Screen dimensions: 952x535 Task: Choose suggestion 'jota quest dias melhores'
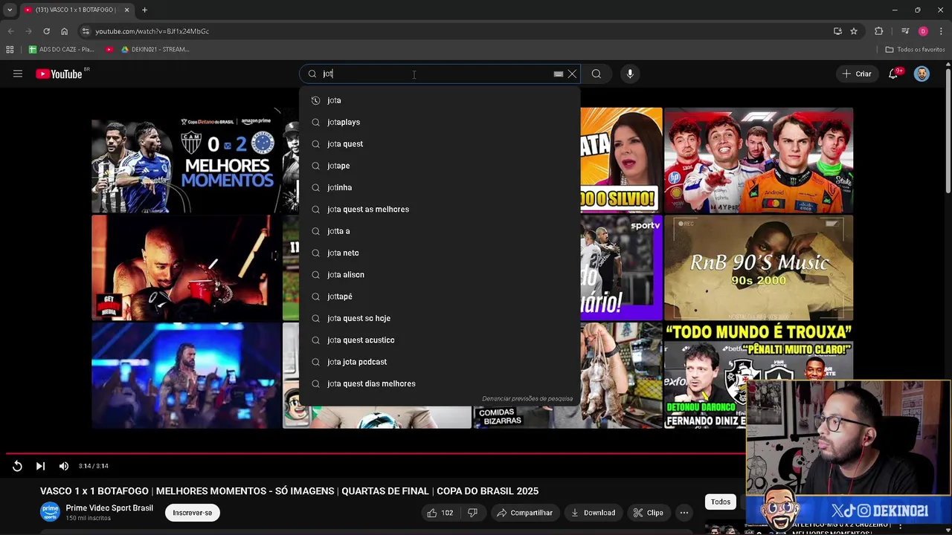[439, 383]
